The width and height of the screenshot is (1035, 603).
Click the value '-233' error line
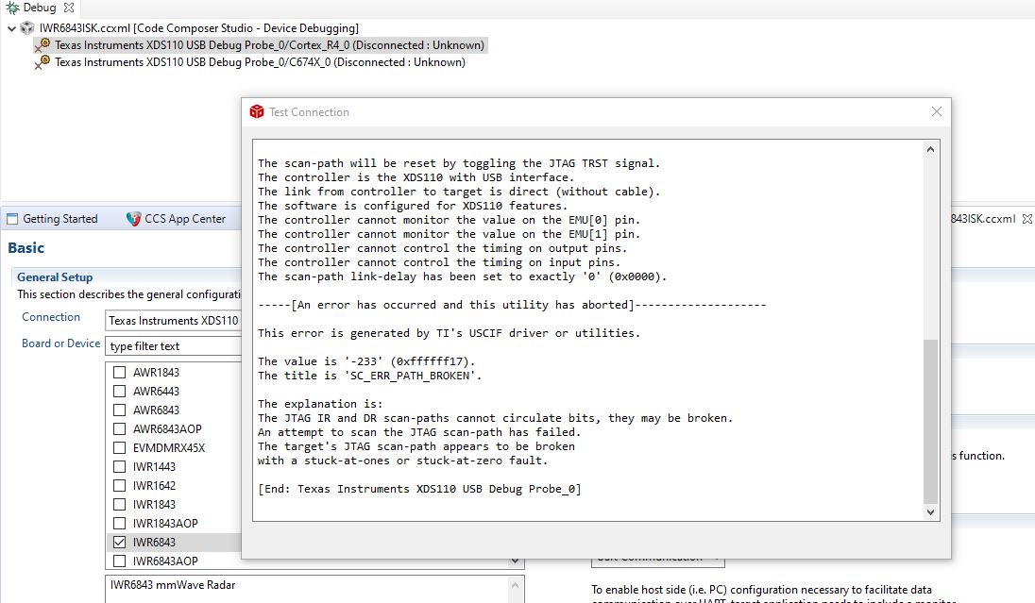coord(366,361)
